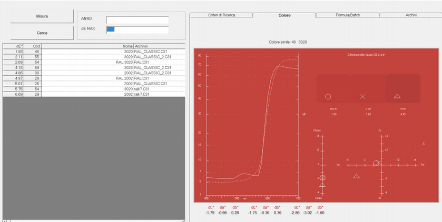
Task: Click ralk7.C31 in the 5.75 row
Action: pos(142,89)
